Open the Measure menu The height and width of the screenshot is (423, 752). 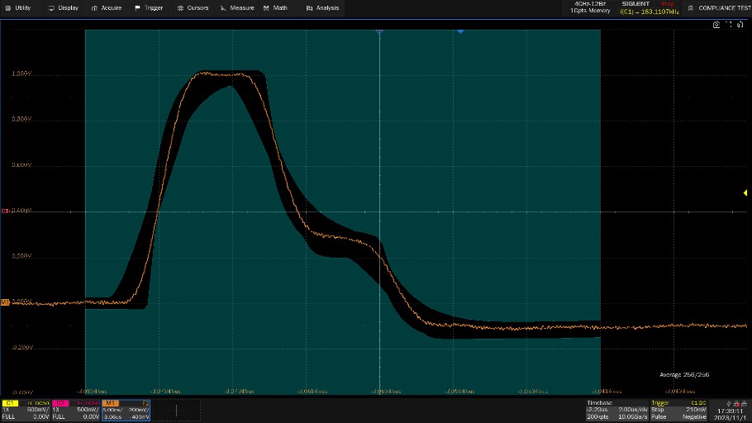[x=237, y=7]
